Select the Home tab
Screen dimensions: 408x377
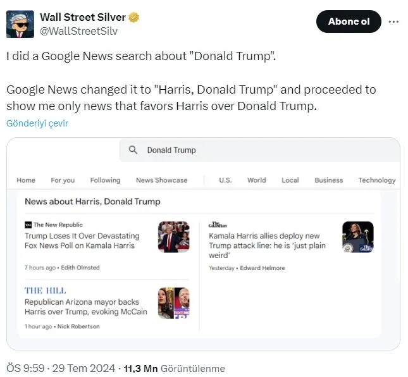point(26,180)
